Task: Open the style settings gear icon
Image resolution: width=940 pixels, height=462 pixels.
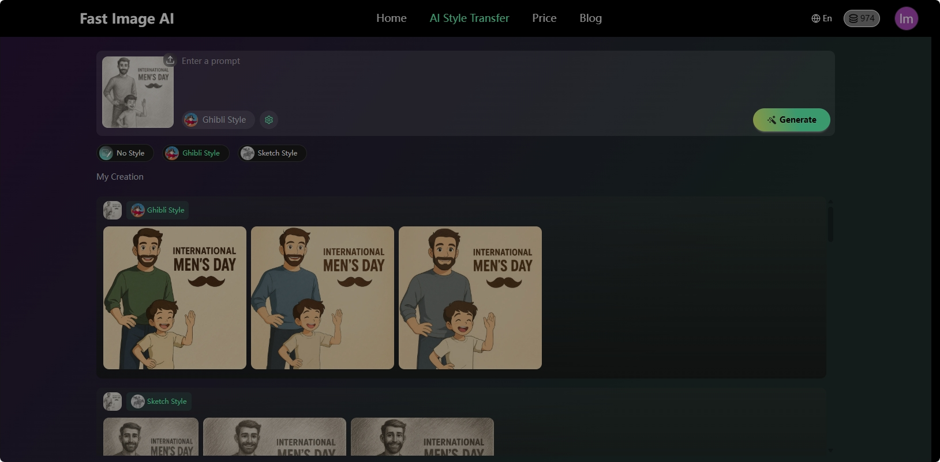Action: tap(269, 120)
